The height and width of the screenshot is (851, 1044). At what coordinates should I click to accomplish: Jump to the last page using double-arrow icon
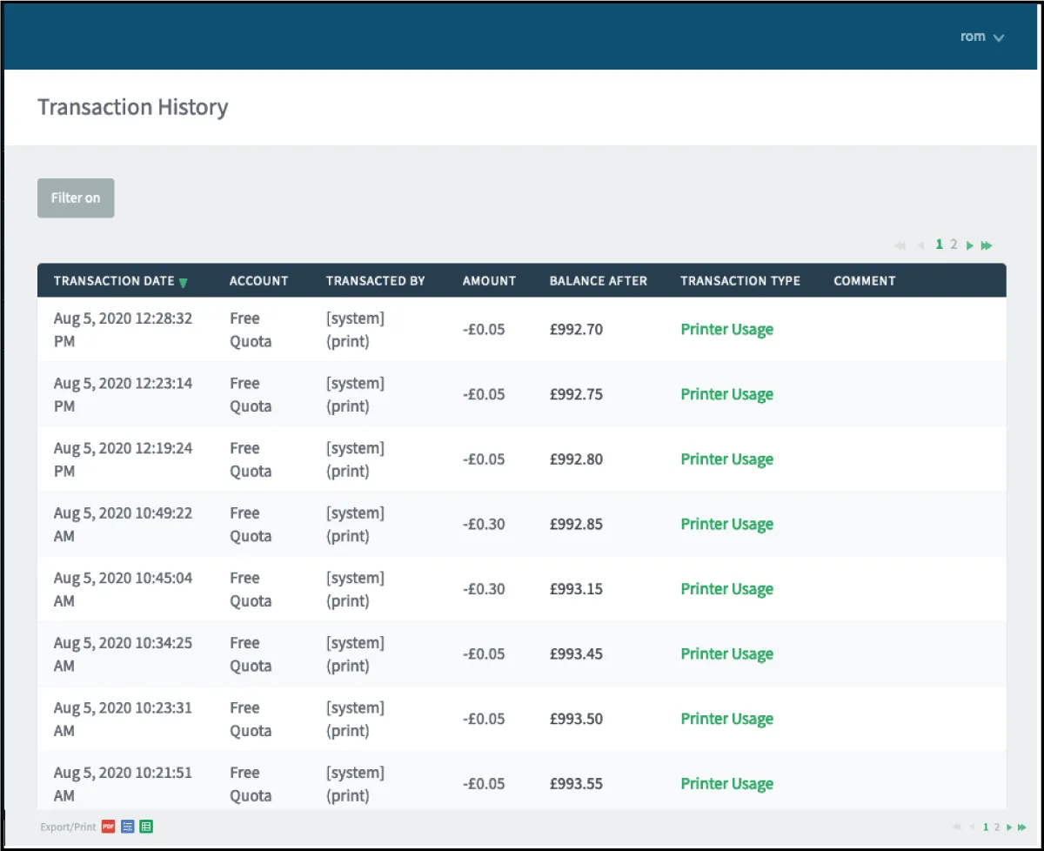tap(987, 245)
